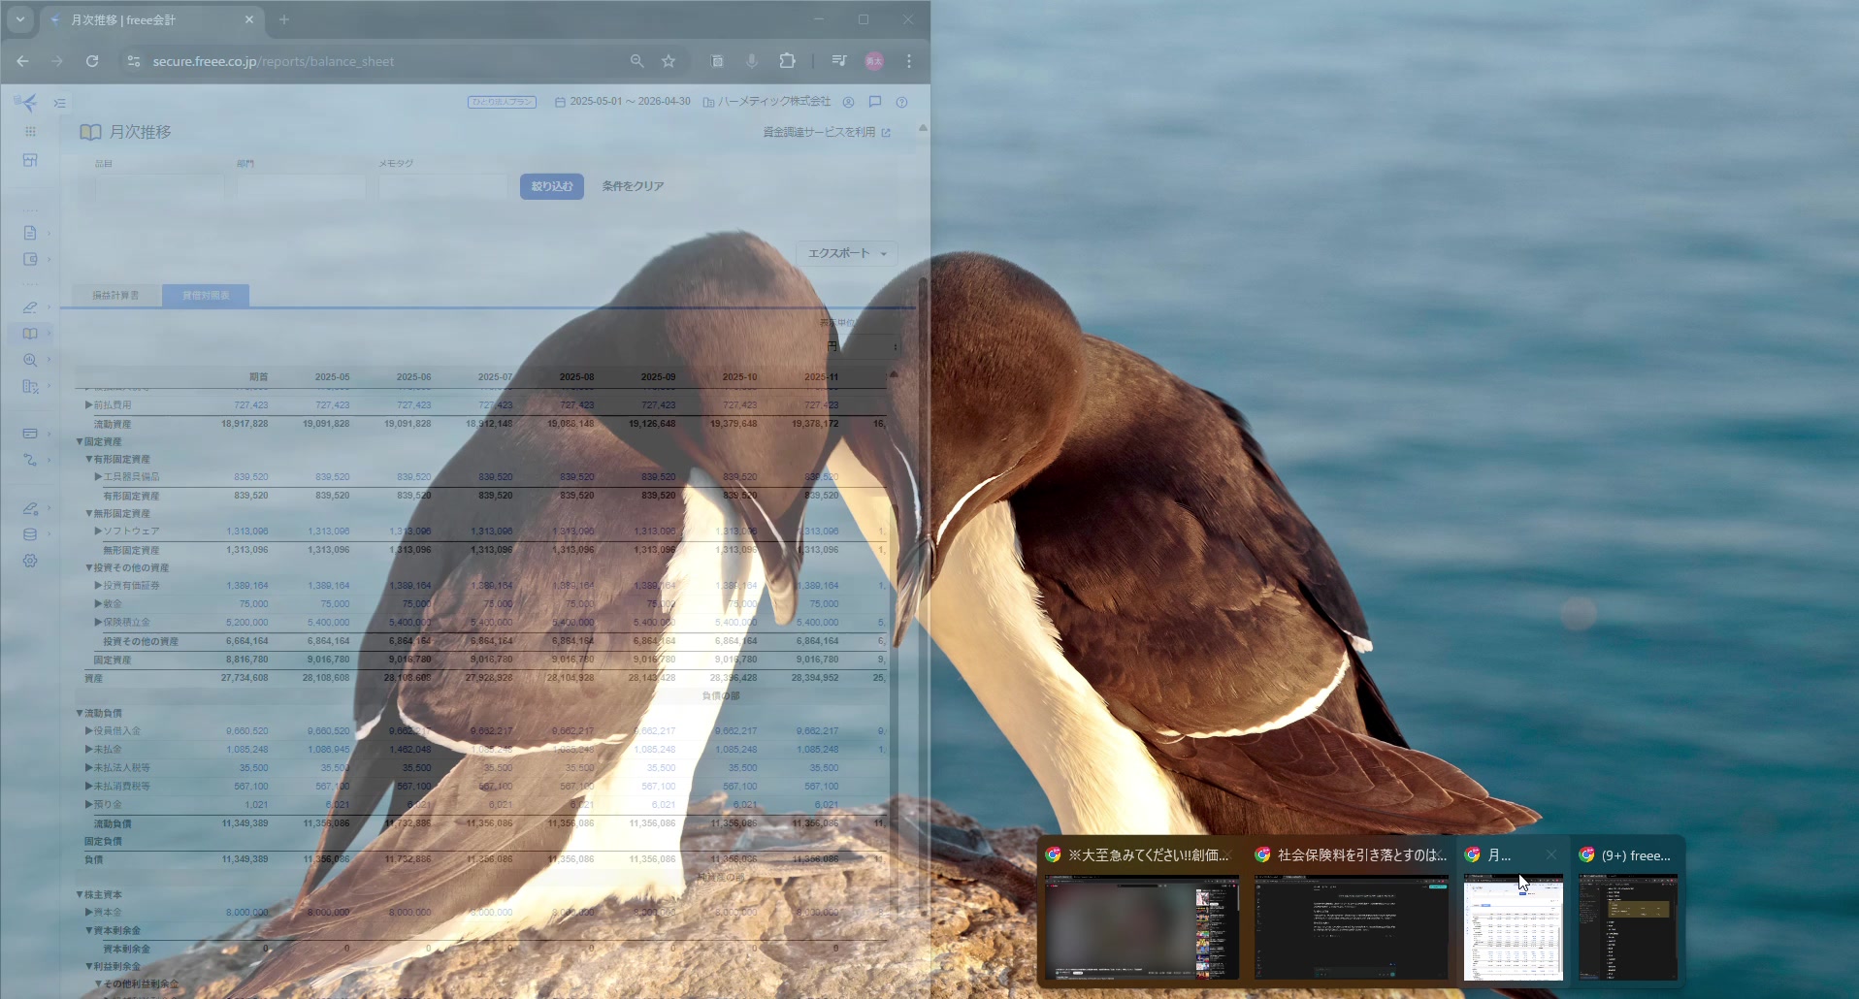This screenshot has height=999, width=1859.
Task: Bookmark page with the star icon
Action: click(669, 61)
